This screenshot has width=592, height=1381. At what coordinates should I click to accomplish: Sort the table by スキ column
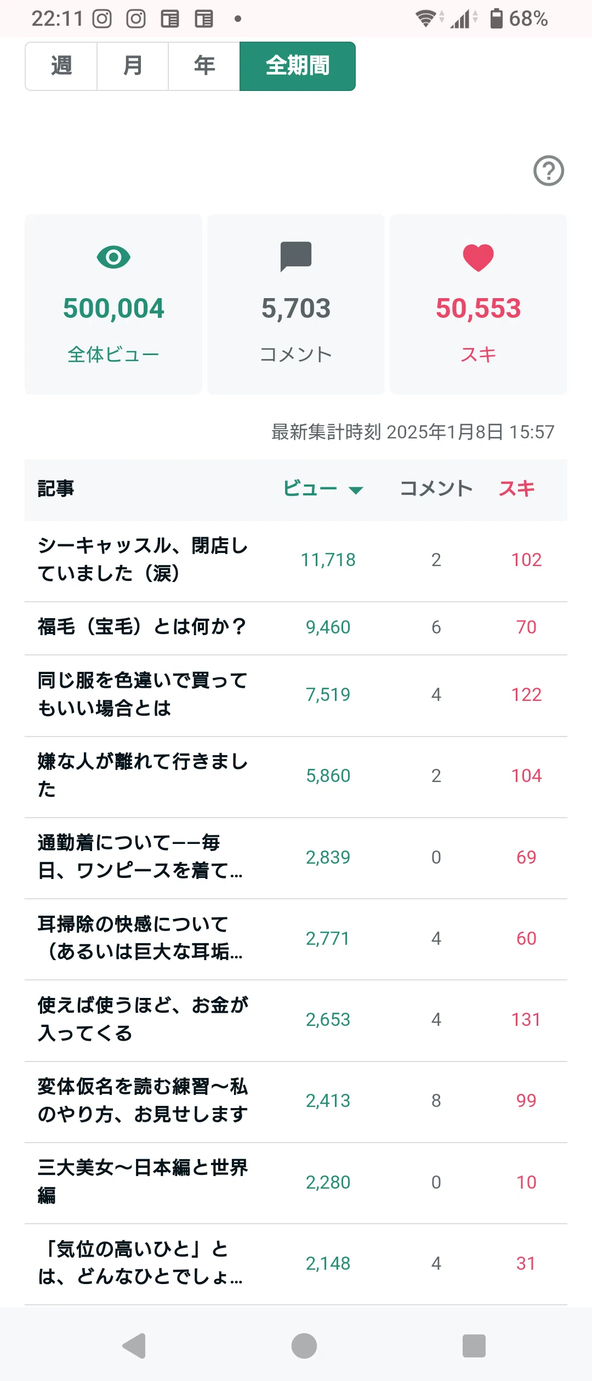point(517,488)
